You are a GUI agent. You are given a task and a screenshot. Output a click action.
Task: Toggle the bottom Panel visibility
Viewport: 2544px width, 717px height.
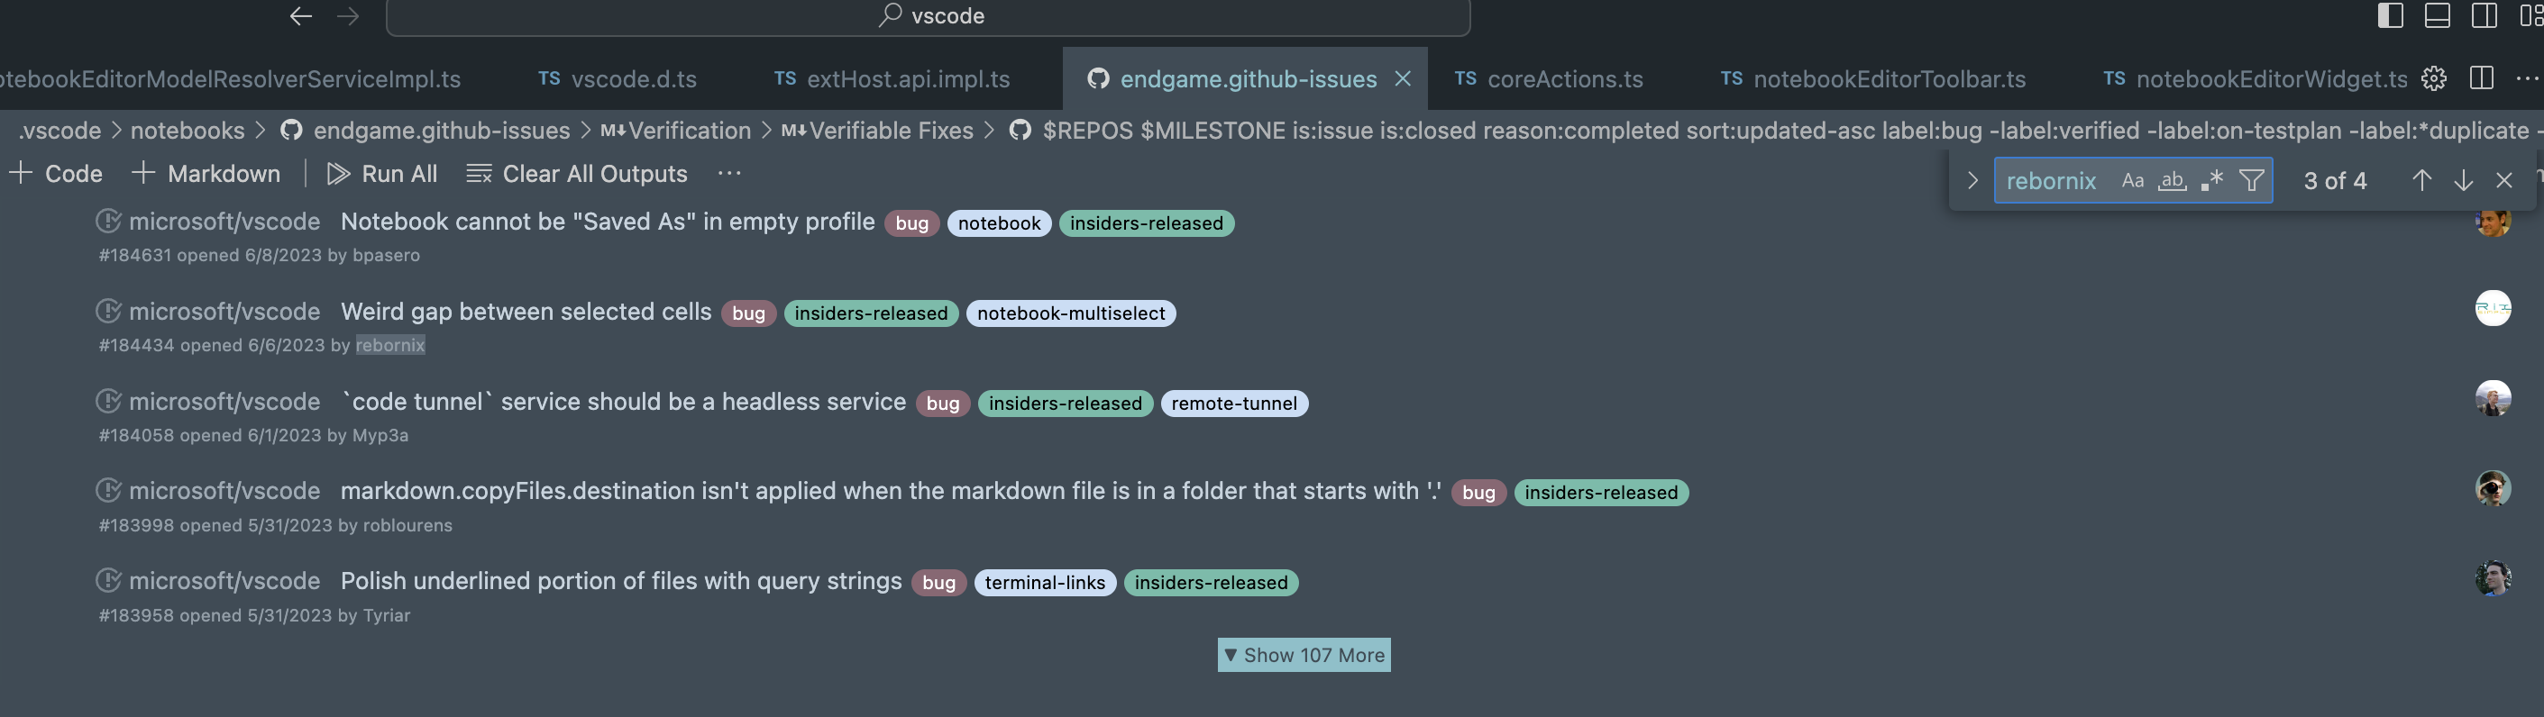2438,16
